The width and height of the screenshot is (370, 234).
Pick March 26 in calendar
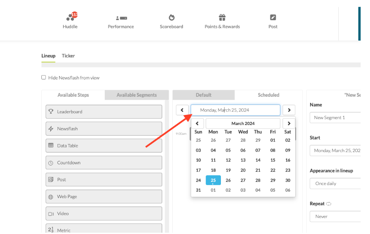(x=228, y=180)
